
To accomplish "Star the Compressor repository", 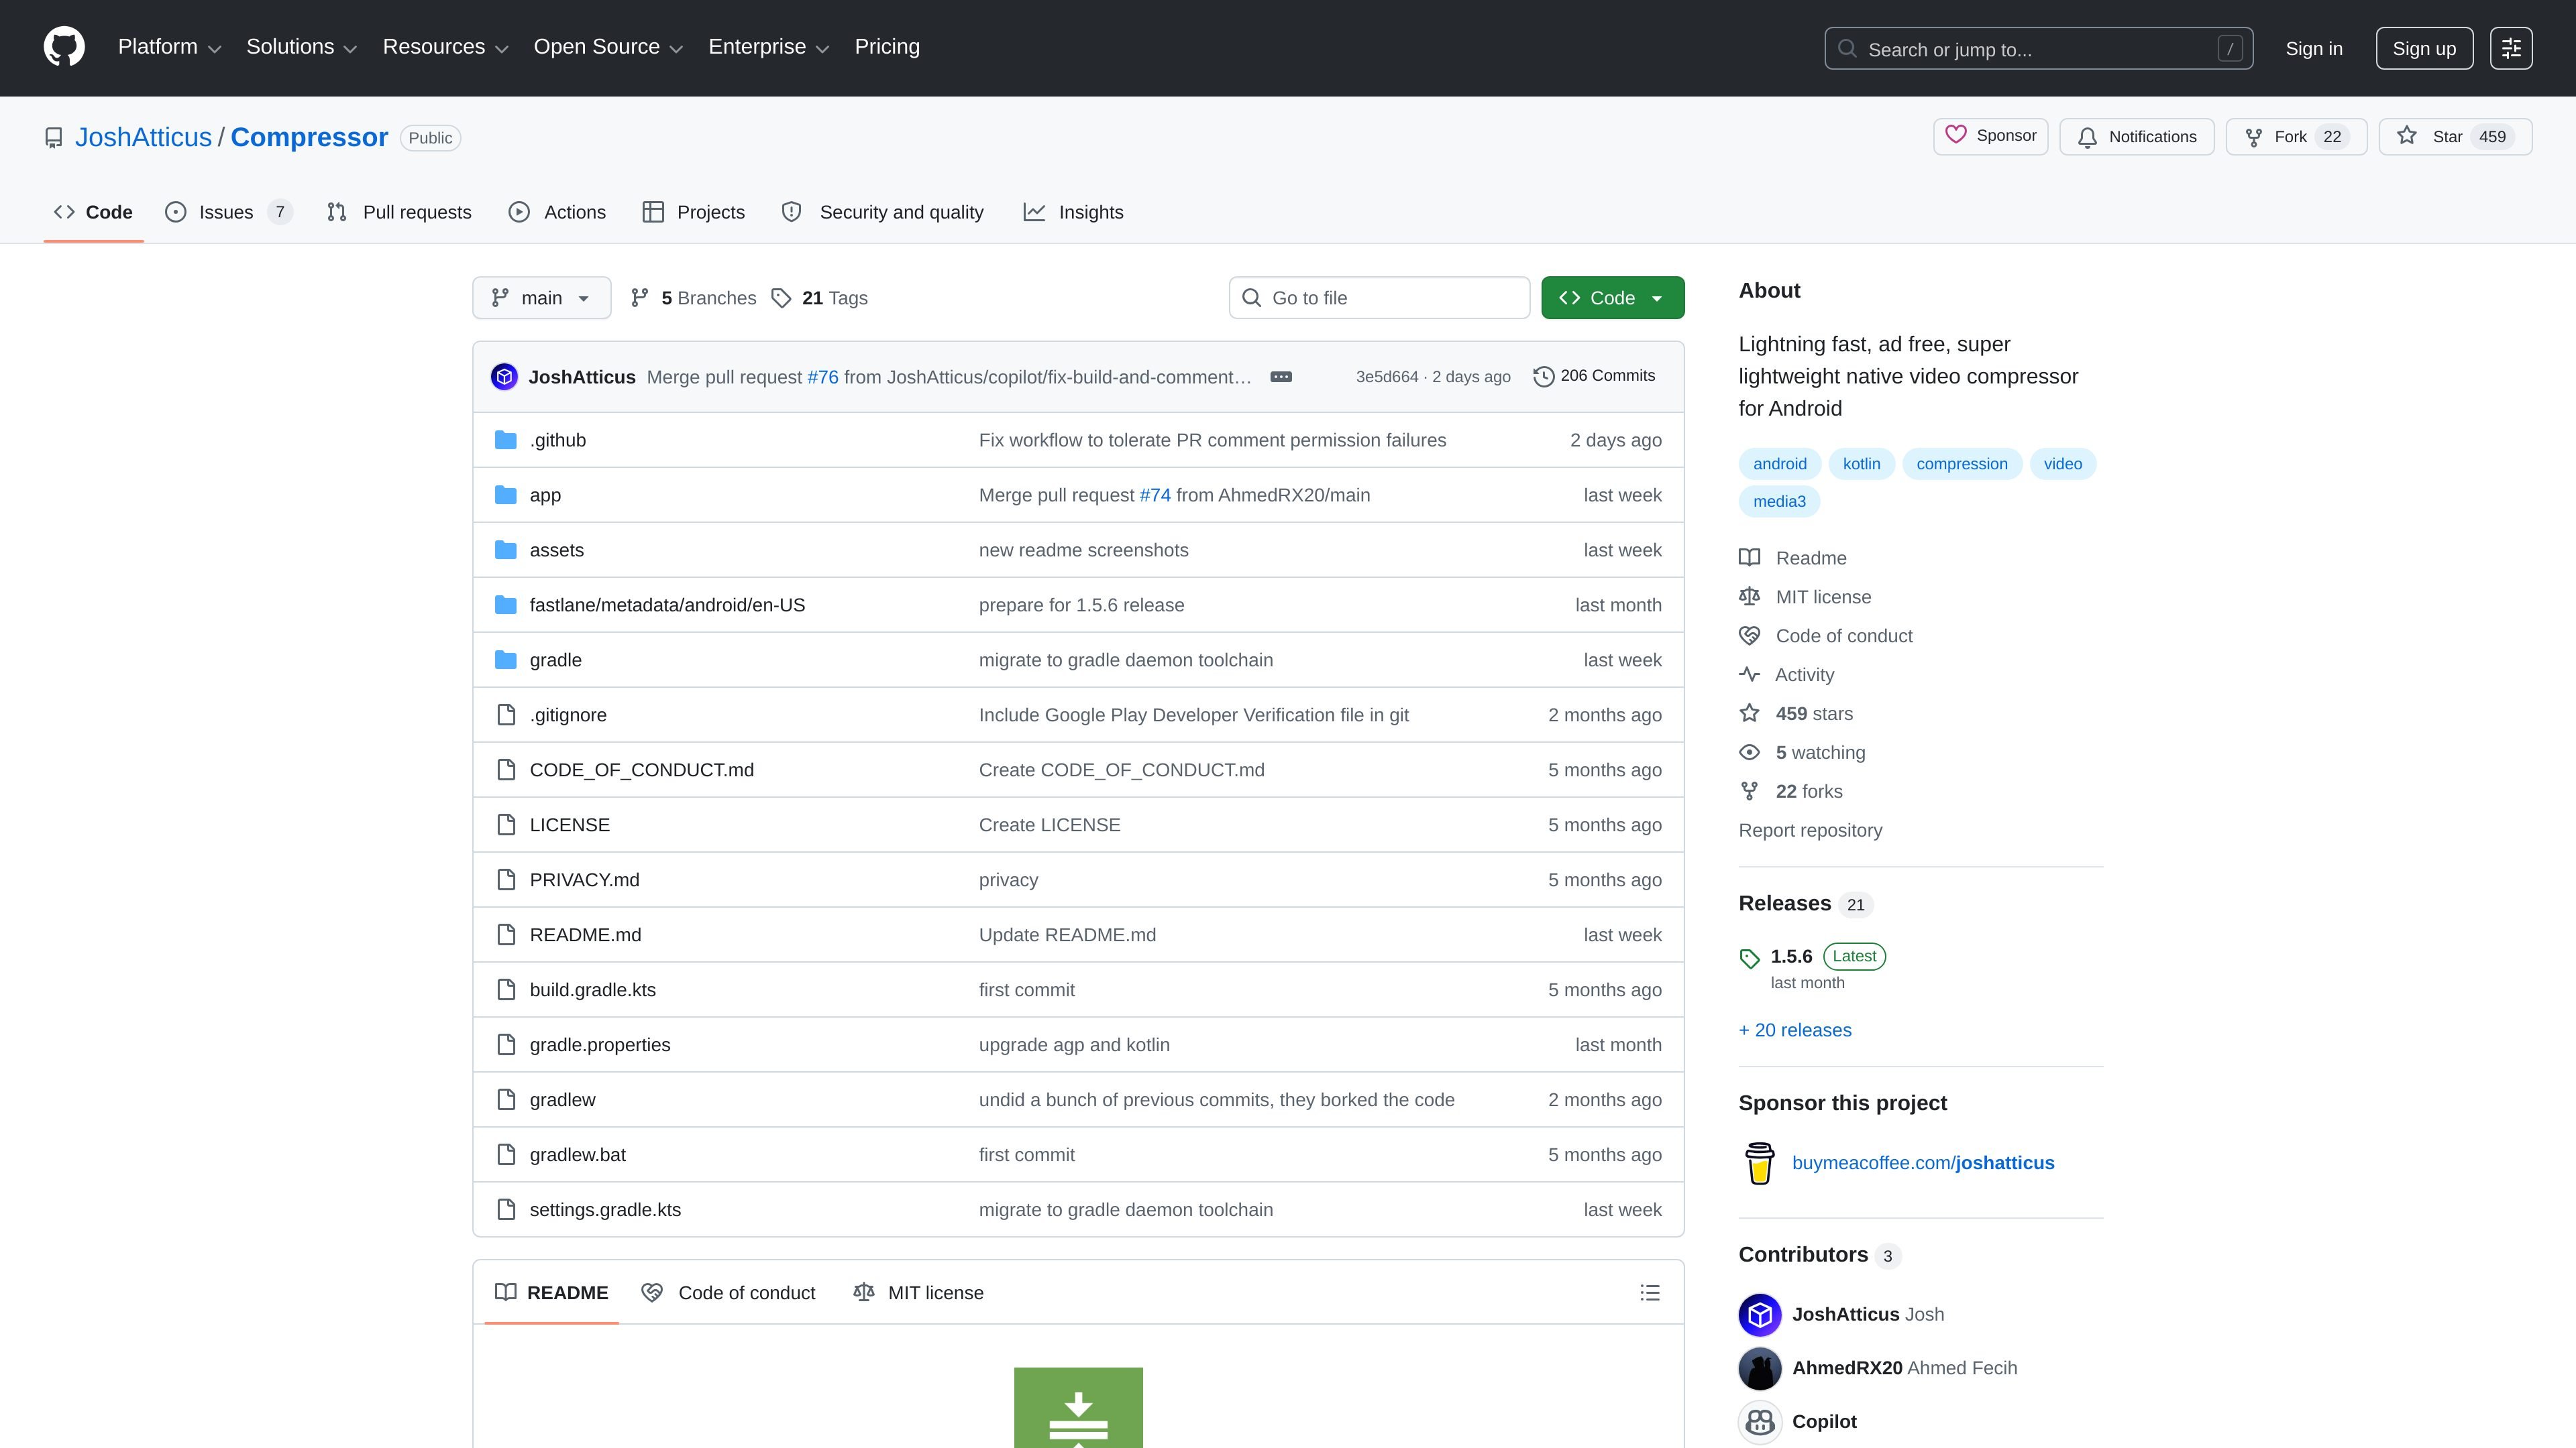I will (x=2455, y=137).
